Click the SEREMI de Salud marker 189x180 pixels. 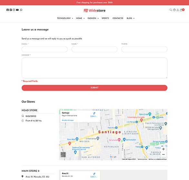point(160,128)
